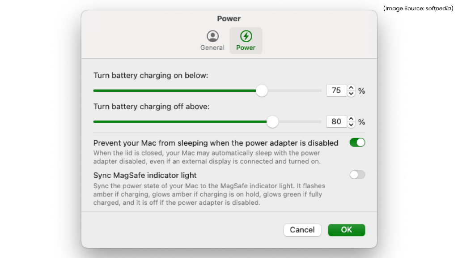
Task: Disable the prevent-sleeping toggle switch
Action: pyautogui.click(x=357, y=142)
